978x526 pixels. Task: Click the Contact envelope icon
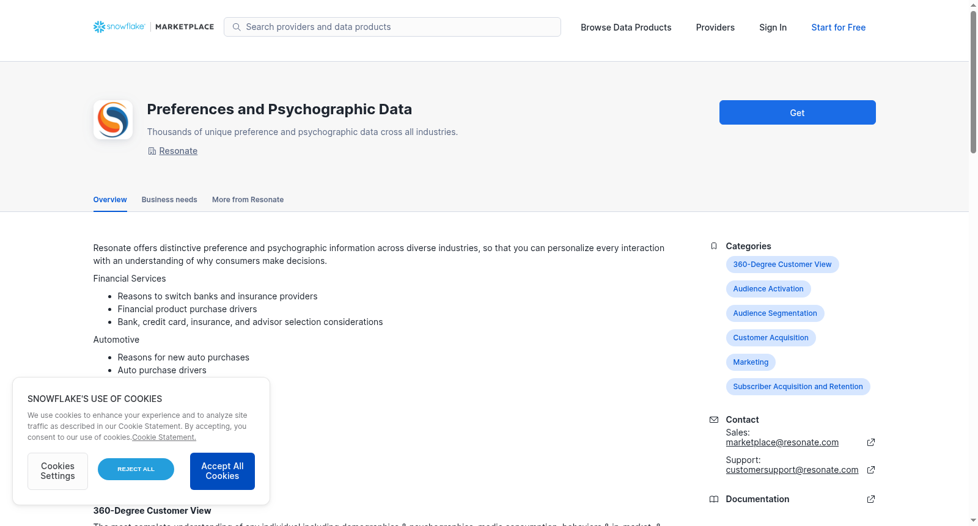click(x=714, y=420)
